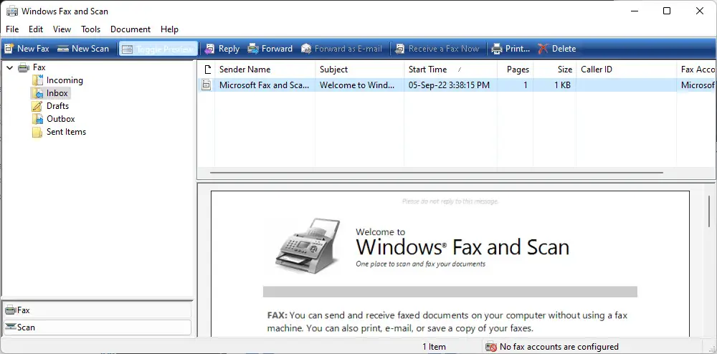Reply to the selected fax

pyautogui.click(x=222, y=49)
